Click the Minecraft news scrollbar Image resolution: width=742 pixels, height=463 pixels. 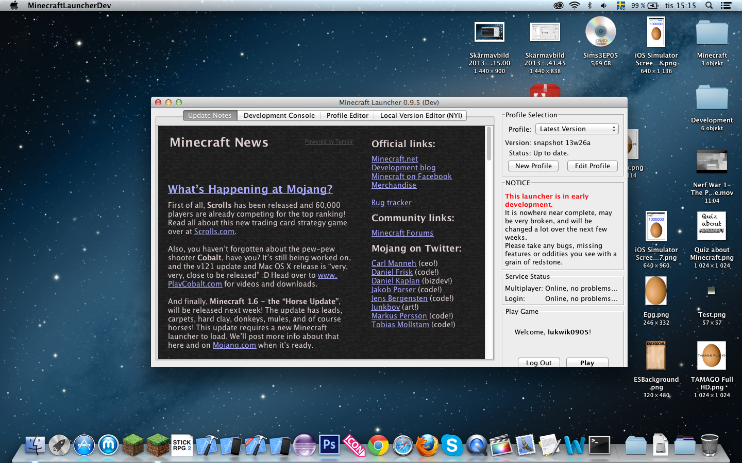point(488,144)
